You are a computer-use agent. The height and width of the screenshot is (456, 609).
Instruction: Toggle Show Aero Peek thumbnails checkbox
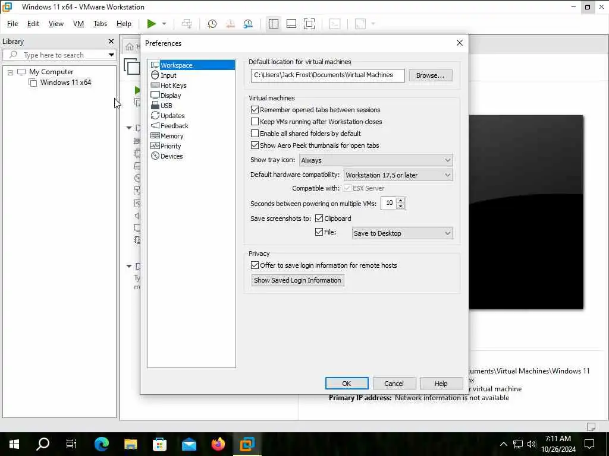coord(255,145)
